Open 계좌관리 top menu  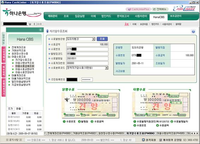[53, 16]
